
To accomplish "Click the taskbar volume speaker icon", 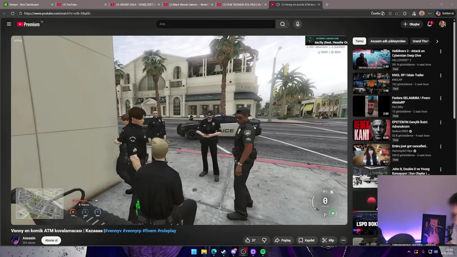I will pyautogui.click(x=436, y=252).
